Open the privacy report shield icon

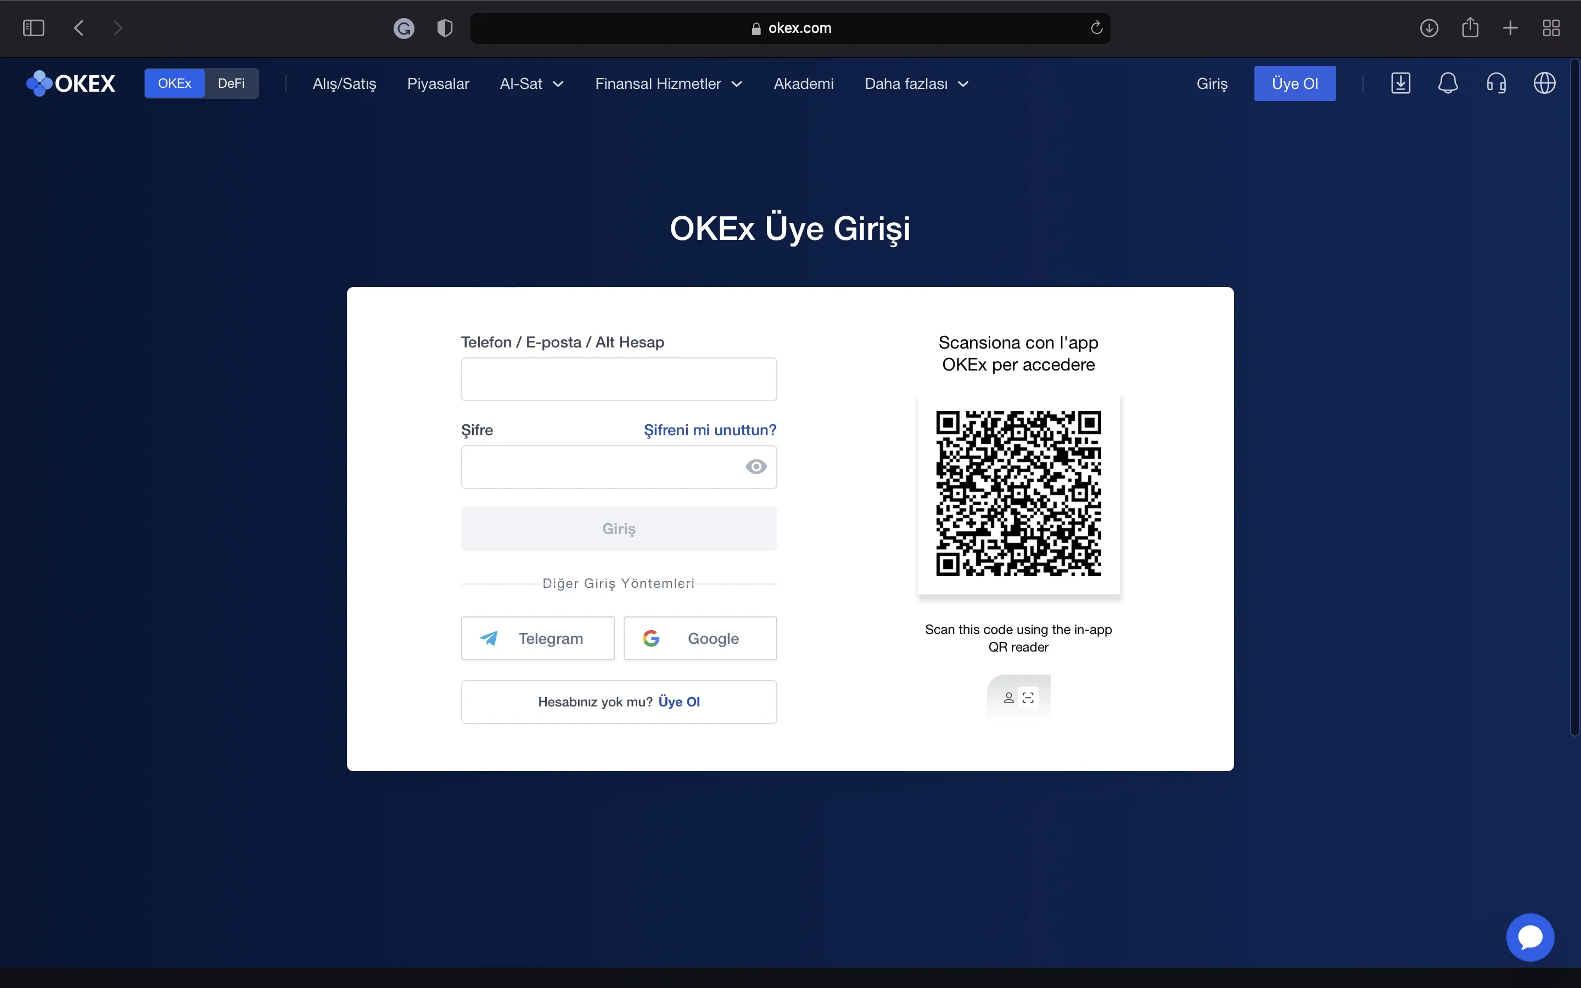445,28
